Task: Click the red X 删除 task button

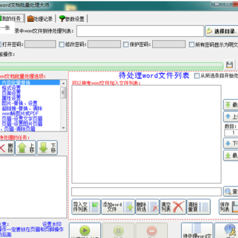Action: click(x=7, y=147)
